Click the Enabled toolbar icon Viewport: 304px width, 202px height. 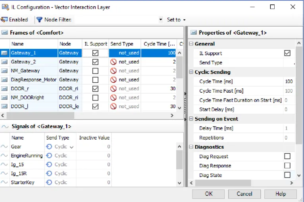(x=4, y=19)
